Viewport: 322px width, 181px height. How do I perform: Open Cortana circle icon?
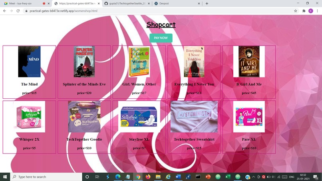87,177
